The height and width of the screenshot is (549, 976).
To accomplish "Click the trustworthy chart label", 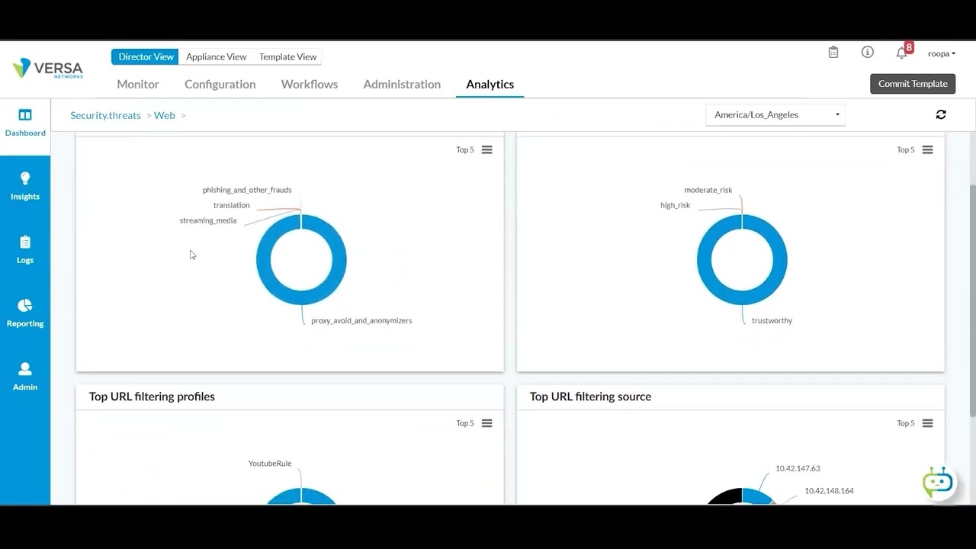I will pos(772,320).
